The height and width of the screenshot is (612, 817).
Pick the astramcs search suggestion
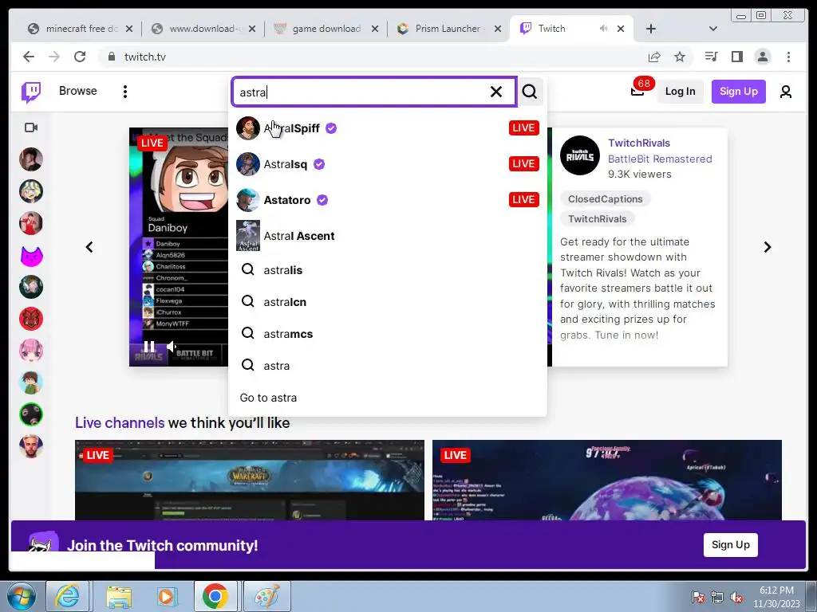point(387,334)
